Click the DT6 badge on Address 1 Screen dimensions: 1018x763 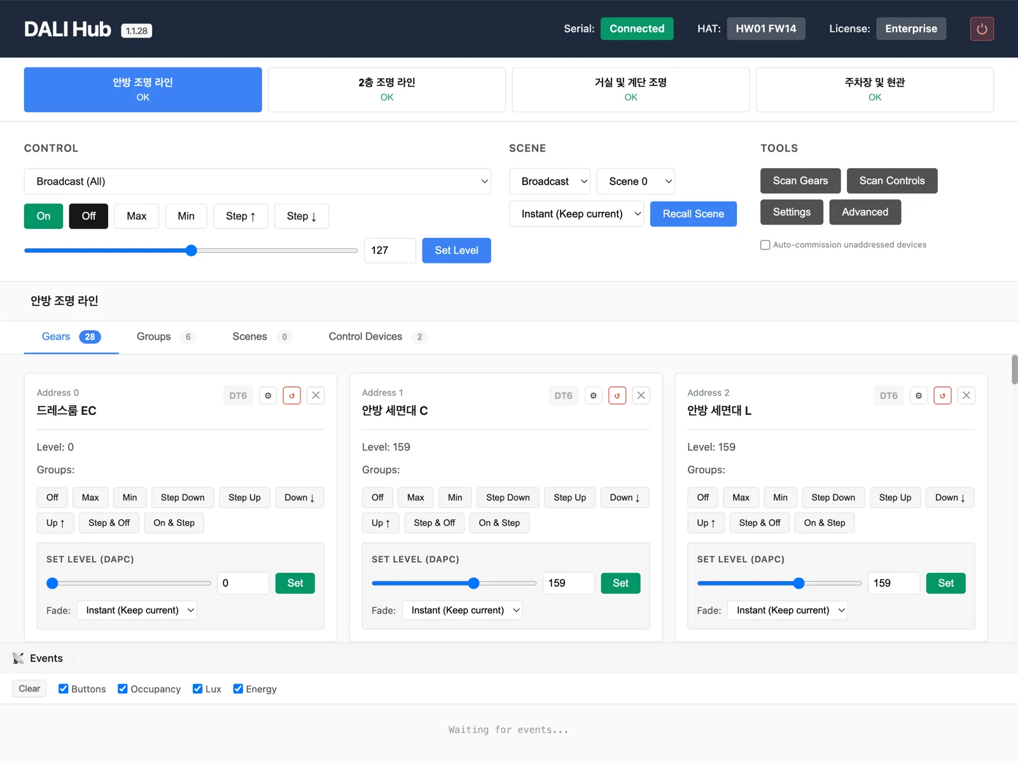[563, 395]
